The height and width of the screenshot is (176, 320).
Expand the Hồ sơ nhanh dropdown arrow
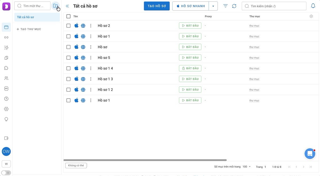click(213, 6)
